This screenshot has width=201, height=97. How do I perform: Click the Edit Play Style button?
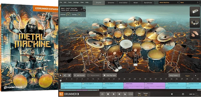point(110,75)
